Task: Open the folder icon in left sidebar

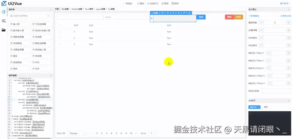Action: point(3,30)
